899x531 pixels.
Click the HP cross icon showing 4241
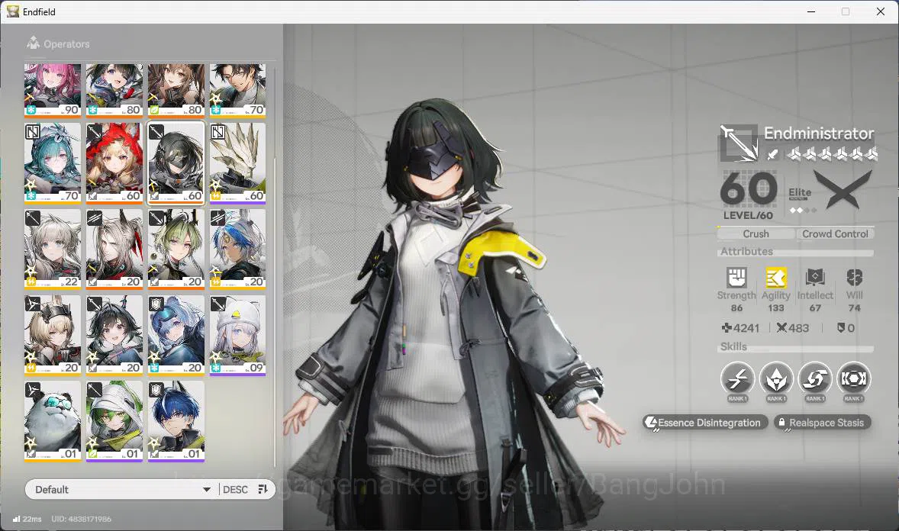point(727,328)
